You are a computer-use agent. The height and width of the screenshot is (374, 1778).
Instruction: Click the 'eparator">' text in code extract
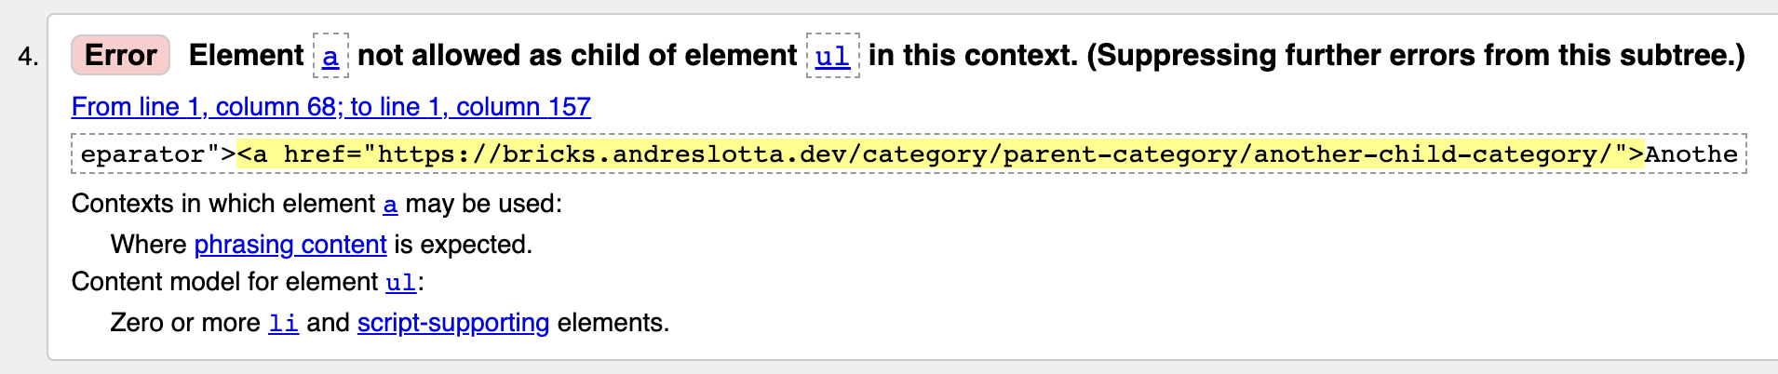(158, 154)
